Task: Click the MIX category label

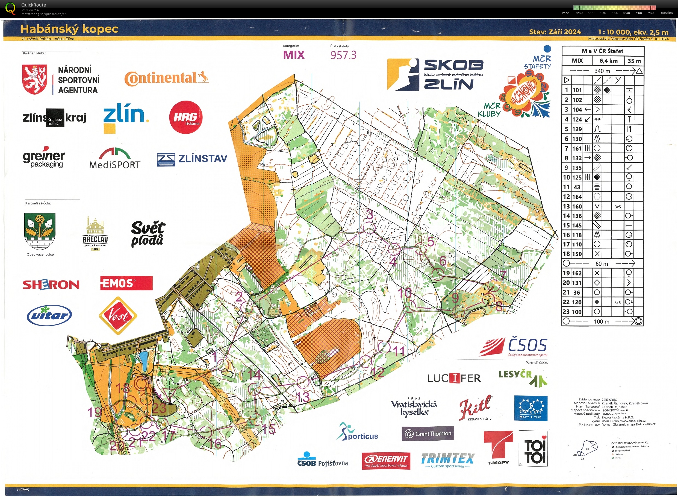Action: 294,55
